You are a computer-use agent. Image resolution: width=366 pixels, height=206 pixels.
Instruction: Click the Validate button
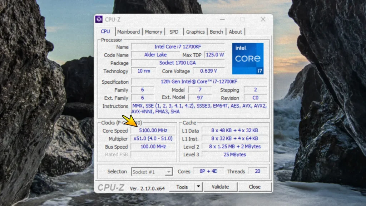tap(220, 187)
